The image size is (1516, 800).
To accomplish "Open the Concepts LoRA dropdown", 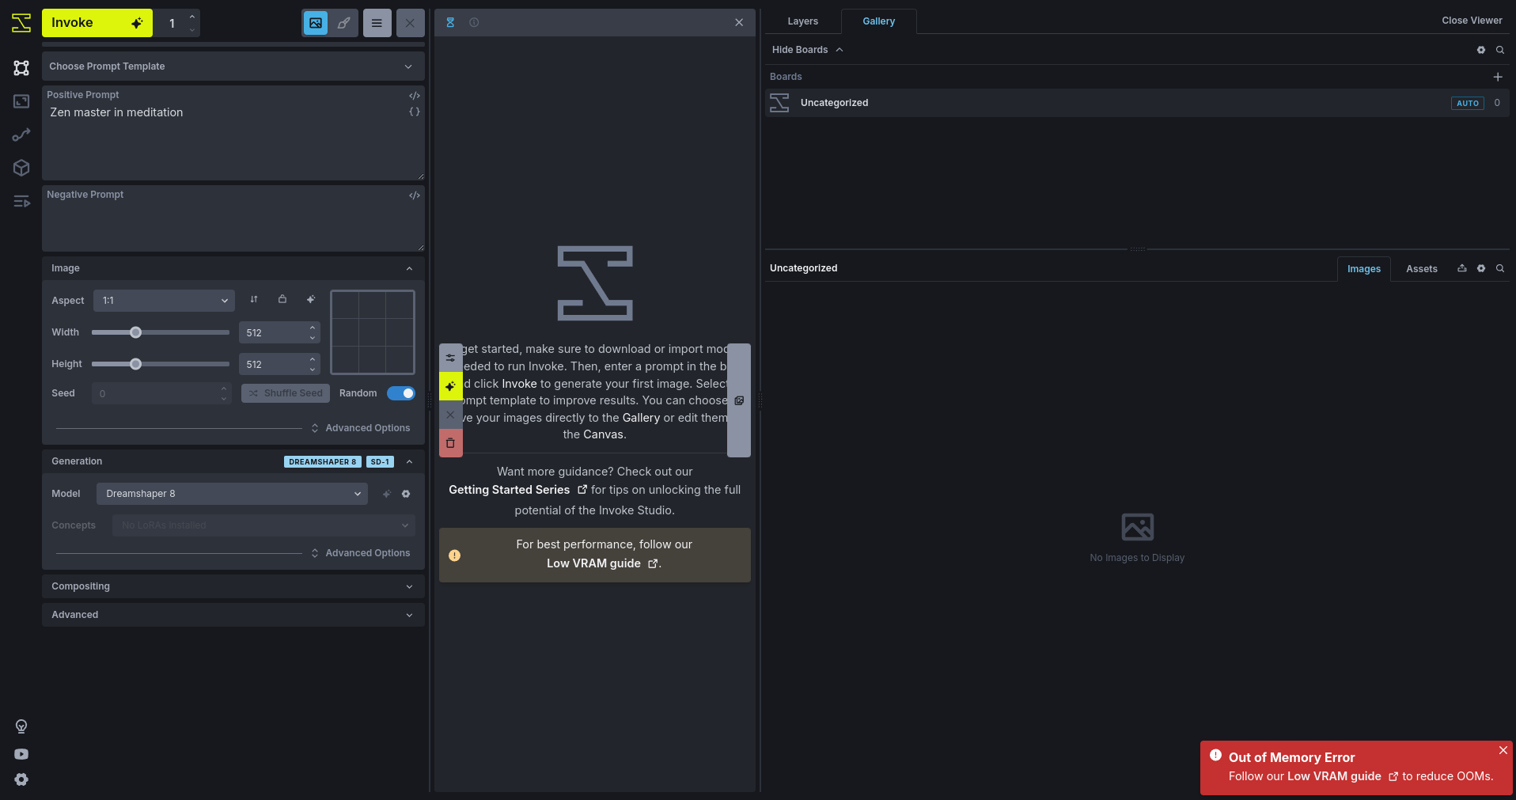I will (263, 525).
